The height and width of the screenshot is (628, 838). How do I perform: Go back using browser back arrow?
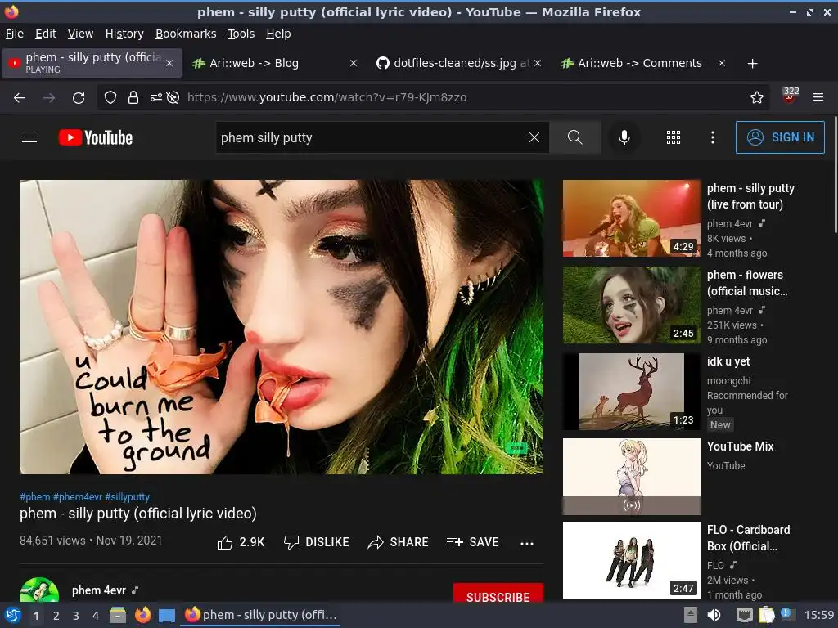[20, 97]
